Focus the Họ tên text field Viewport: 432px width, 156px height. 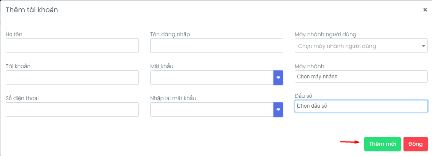(x=72, y=46)
